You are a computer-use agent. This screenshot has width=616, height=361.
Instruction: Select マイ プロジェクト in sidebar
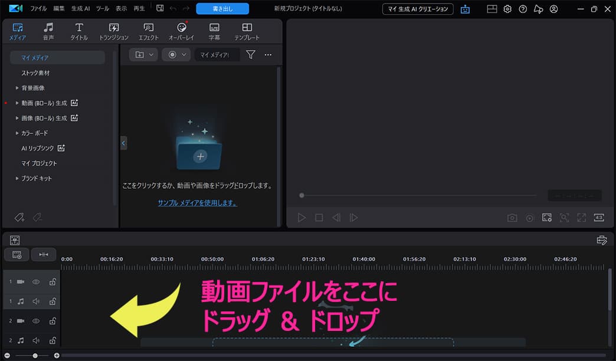(39, 163)
